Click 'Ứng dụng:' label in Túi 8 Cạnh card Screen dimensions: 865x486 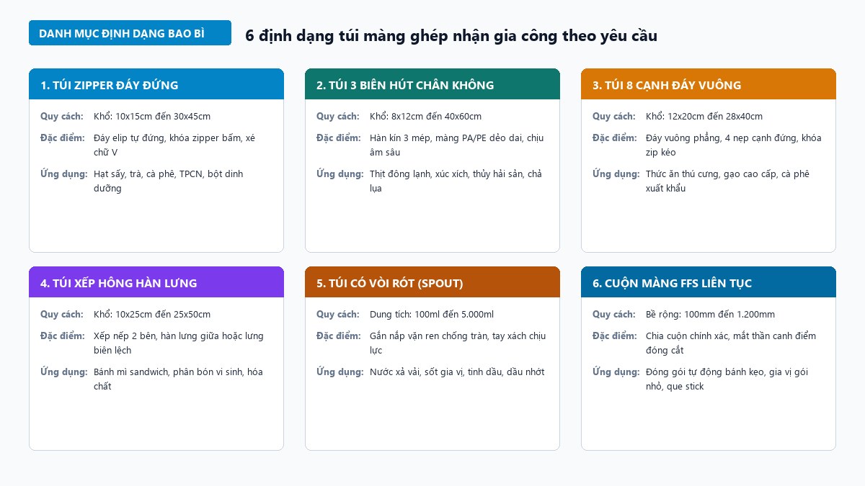(x=616, y=174)
